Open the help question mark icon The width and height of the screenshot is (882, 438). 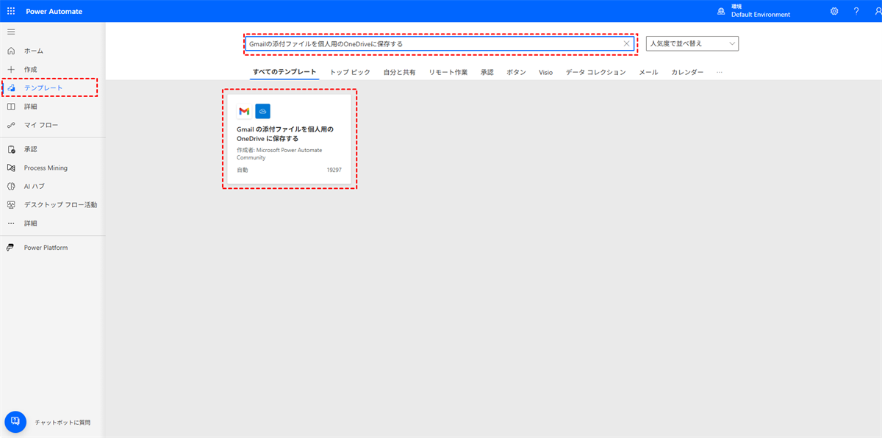click(856, 12)
